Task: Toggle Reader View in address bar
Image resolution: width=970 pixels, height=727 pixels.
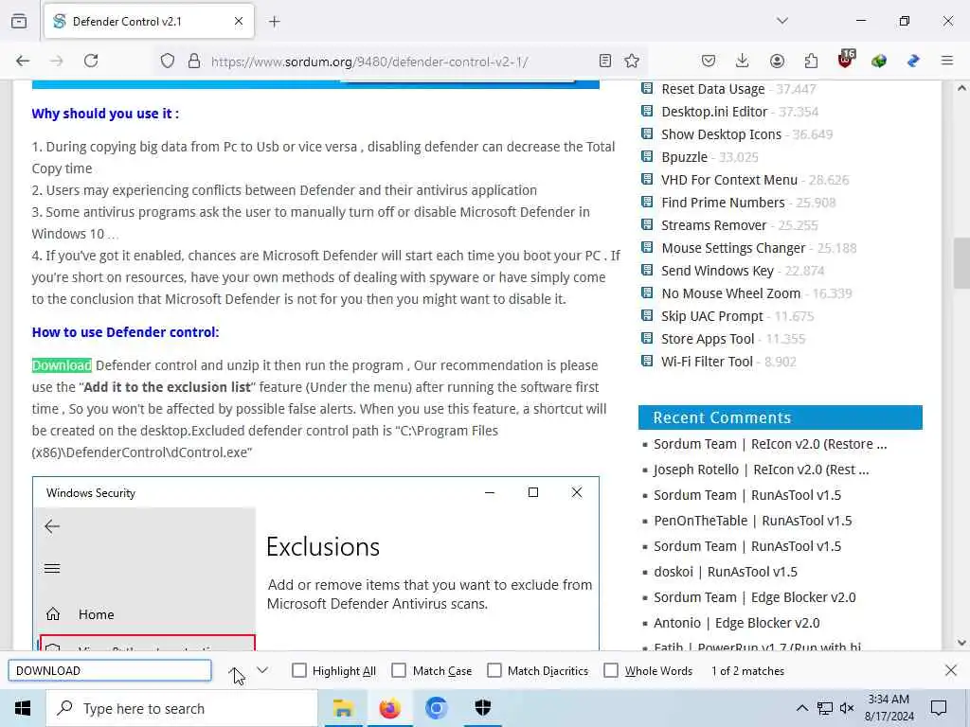Action: (605, 61)
